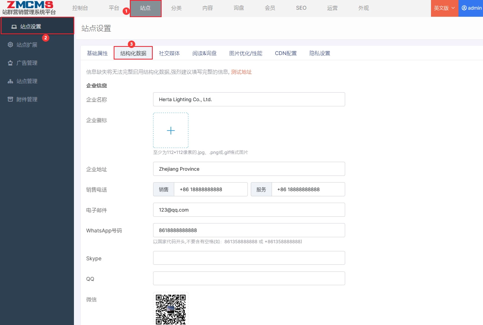The height and width of the screenshot is (325, 483).
Task: Switch to the 阅读&询盘 tab
Action: point(204,53)
